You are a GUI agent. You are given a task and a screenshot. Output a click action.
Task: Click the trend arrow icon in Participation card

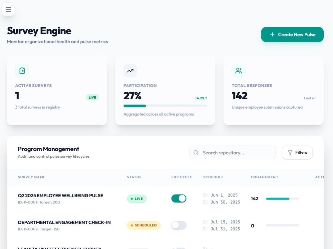click(130, 70)
